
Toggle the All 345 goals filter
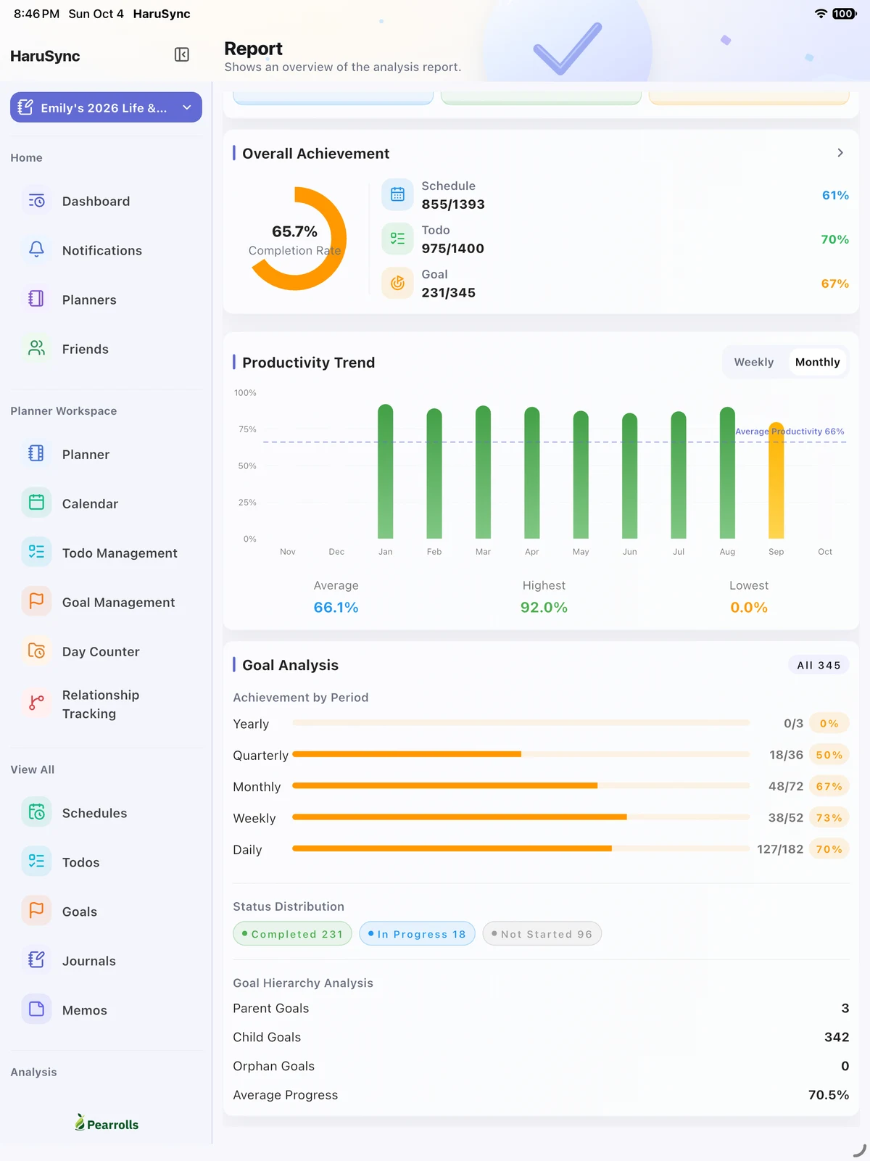point(819,665)
